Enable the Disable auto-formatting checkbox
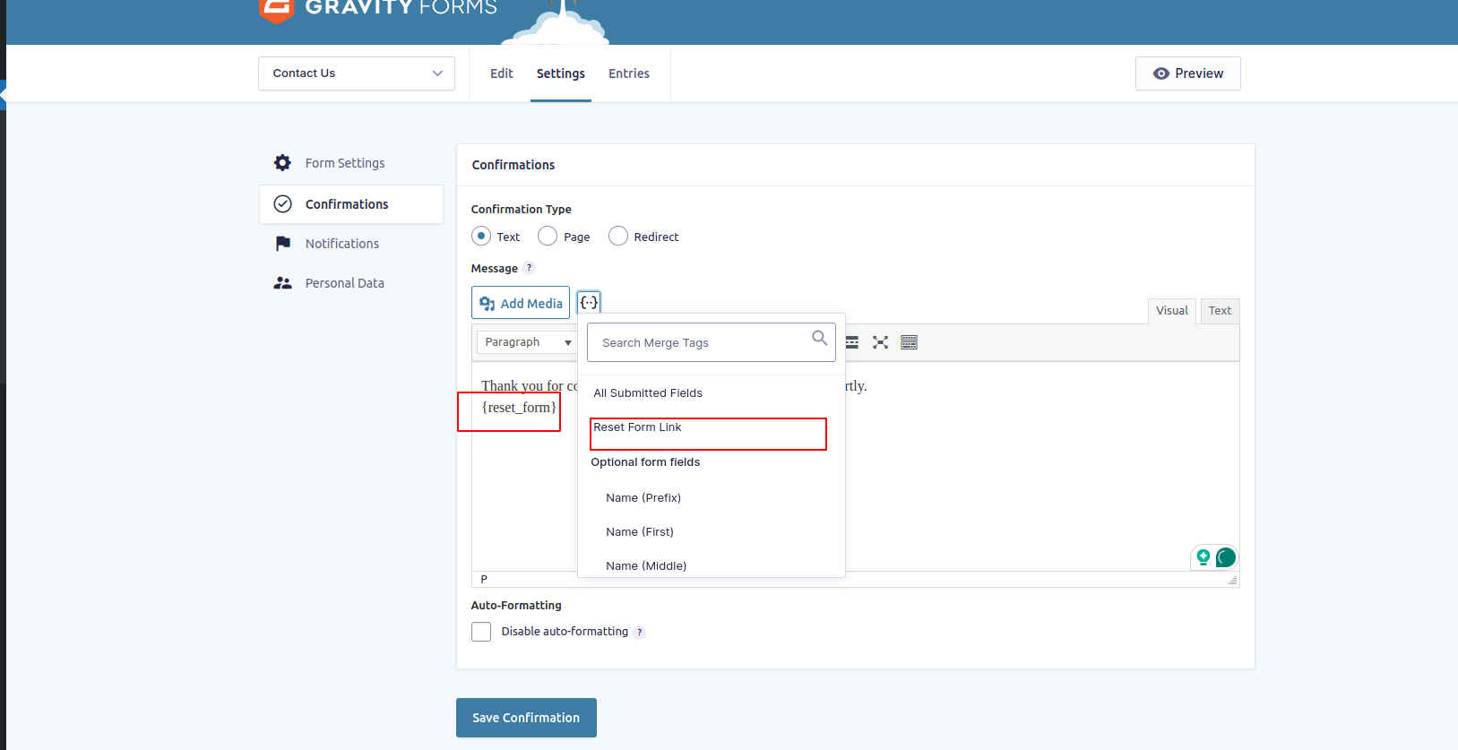 (x=481, y=632)
